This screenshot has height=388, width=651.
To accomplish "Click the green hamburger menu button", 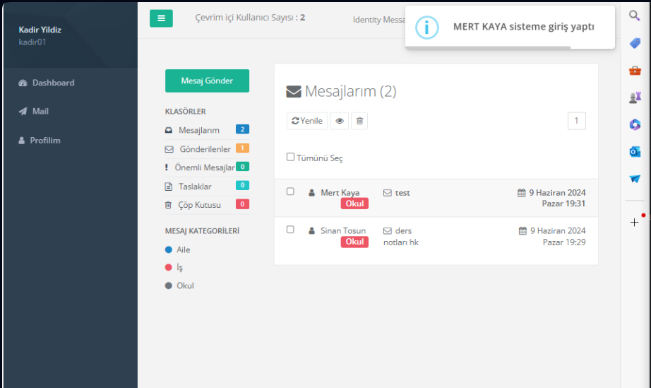I will (161, 18).
